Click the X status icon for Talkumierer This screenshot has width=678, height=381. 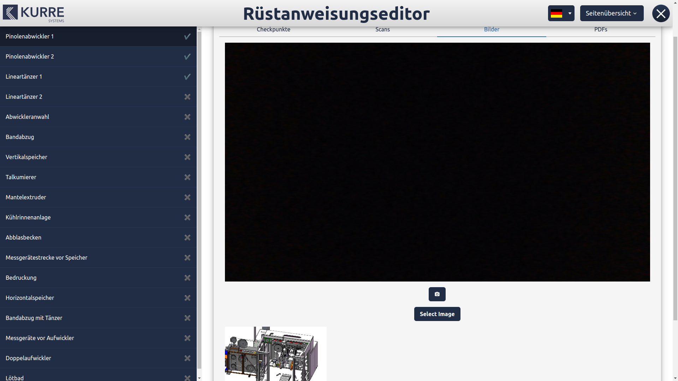point(188,177)
